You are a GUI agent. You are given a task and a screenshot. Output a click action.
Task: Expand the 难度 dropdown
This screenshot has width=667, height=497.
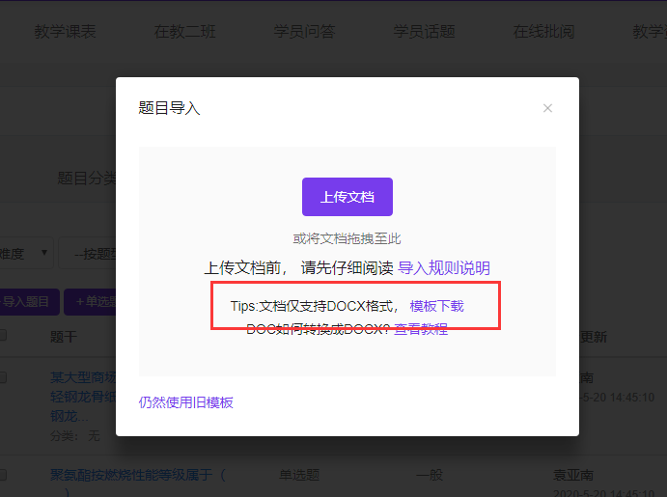coord(27,254)
